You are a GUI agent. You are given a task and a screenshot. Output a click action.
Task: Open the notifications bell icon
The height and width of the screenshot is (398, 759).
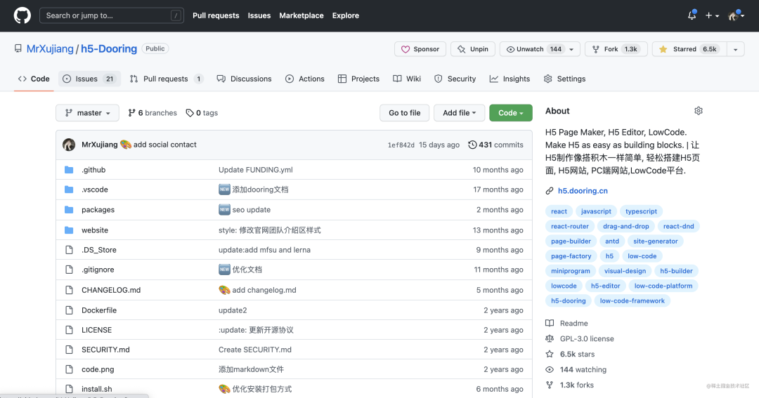[x=692, y=15]
